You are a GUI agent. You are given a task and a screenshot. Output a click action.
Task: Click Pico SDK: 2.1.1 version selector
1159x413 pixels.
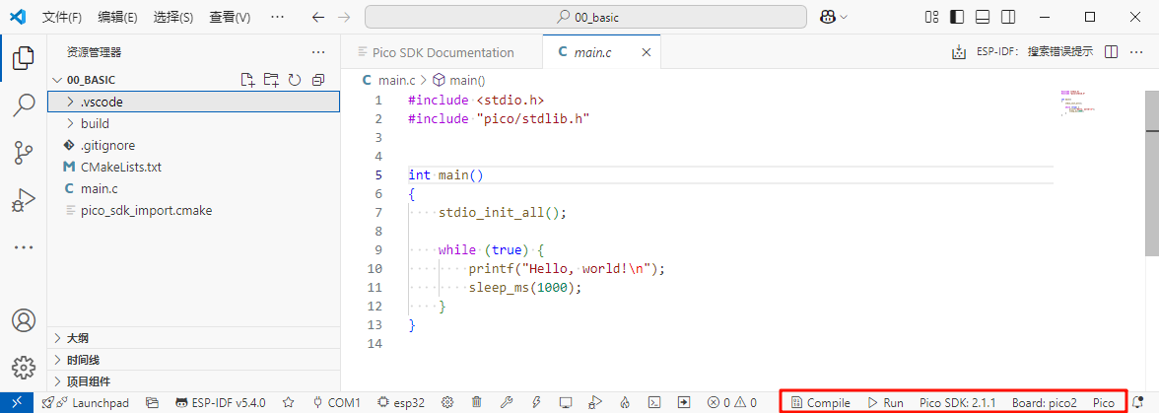tap(957, 403)
